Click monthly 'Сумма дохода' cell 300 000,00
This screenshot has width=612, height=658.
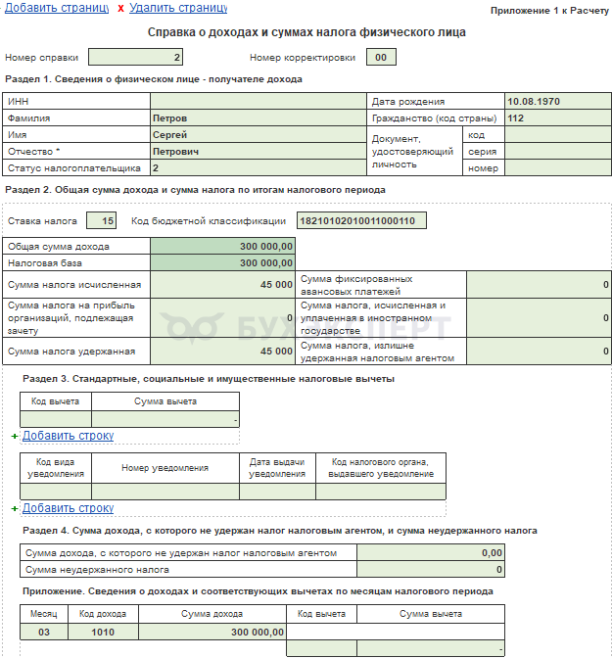pyautogui.click(x=212, y=632)
